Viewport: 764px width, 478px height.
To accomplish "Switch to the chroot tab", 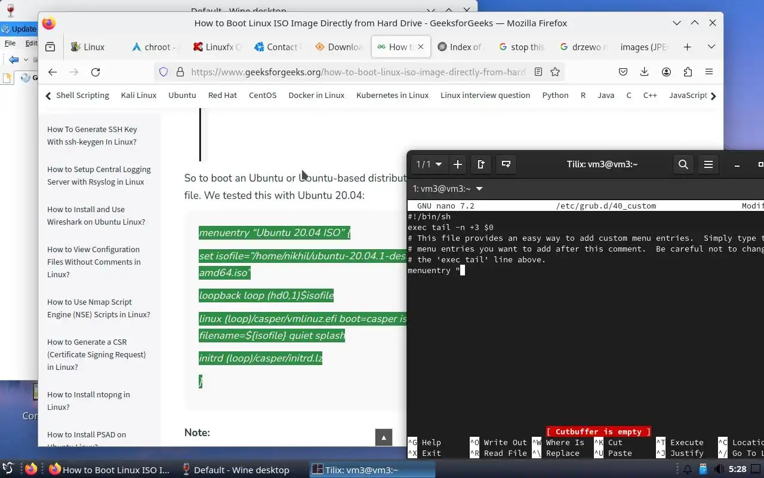I will (x=156, y=47).
